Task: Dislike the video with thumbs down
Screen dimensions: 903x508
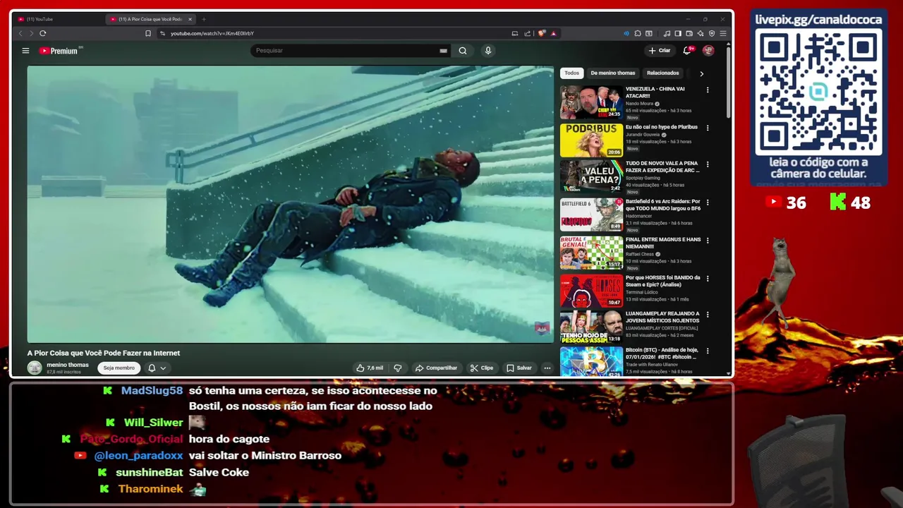Action: click(398, 368)
